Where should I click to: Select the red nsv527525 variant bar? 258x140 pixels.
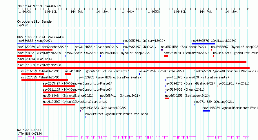pyautogui.click(x=45, y=80)
